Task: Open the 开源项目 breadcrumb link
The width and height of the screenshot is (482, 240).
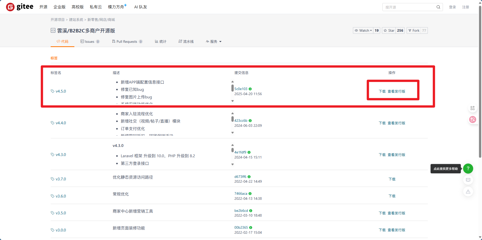Action: [x=57, y=20]
